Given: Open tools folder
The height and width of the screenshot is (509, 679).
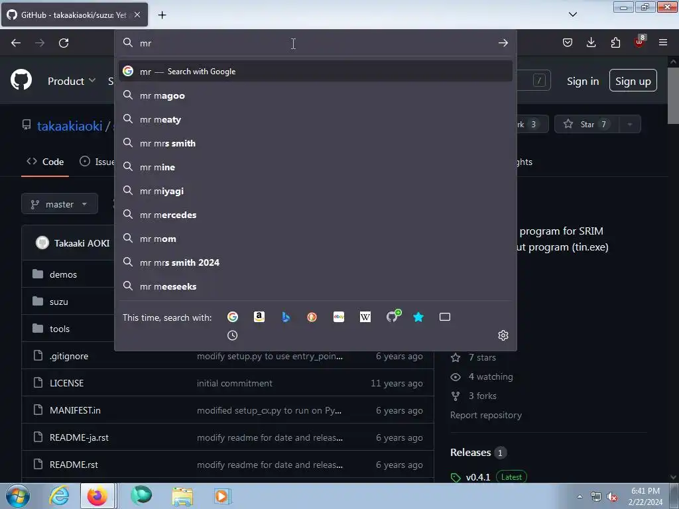Looking at the screenshot, I should tap(59, 329).
